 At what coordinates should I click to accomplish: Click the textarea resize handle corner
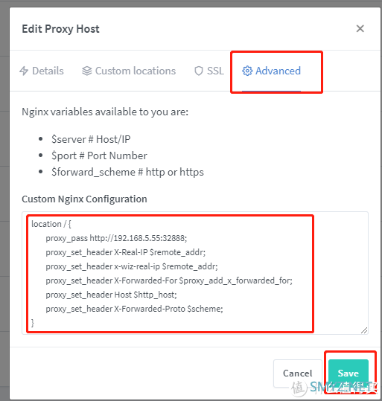click(x=364, y=330)
